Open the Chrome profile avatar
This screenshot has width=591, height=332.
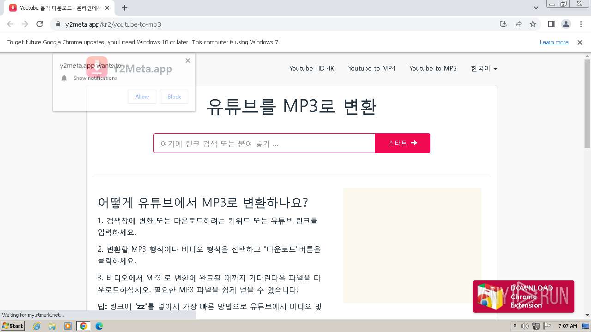[x=566, y=24]
